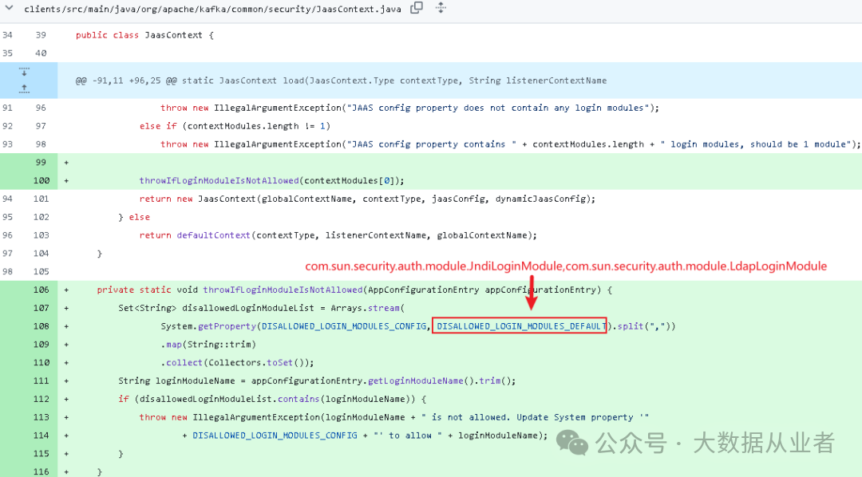Click old line number 93

tap(7, 144)
